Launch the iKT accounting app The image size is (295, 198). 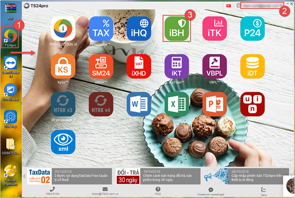[x=177, y=66]
